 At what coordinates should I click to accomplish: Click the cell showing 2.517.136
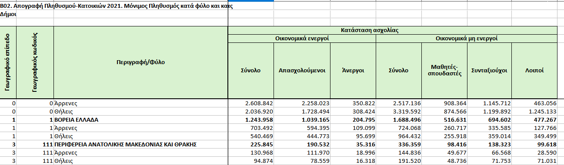(399, 104)
